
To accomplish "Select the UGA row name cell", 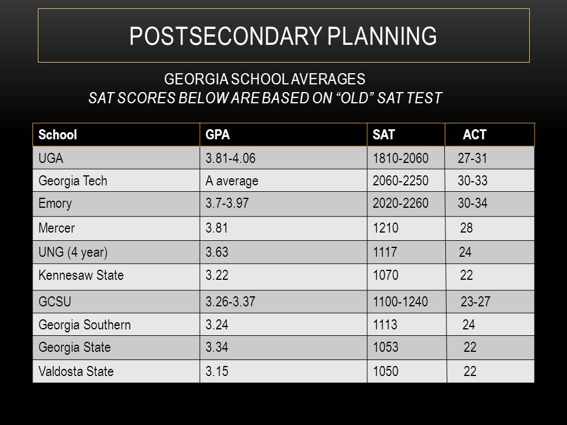I will 116,158.
